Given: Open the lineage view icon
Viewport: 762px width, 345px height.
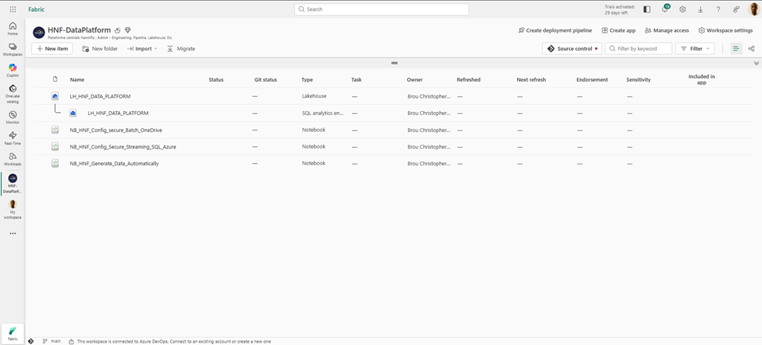Looking at the screenshot, I should [x=751, y=48].
